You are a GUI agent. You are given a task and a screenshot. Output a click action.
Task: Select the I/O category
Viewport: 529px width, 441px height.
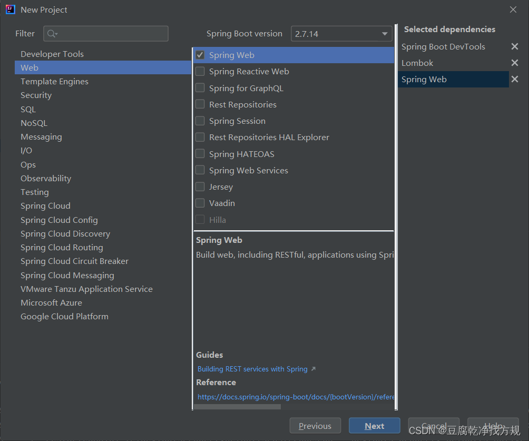pos(103,151)
